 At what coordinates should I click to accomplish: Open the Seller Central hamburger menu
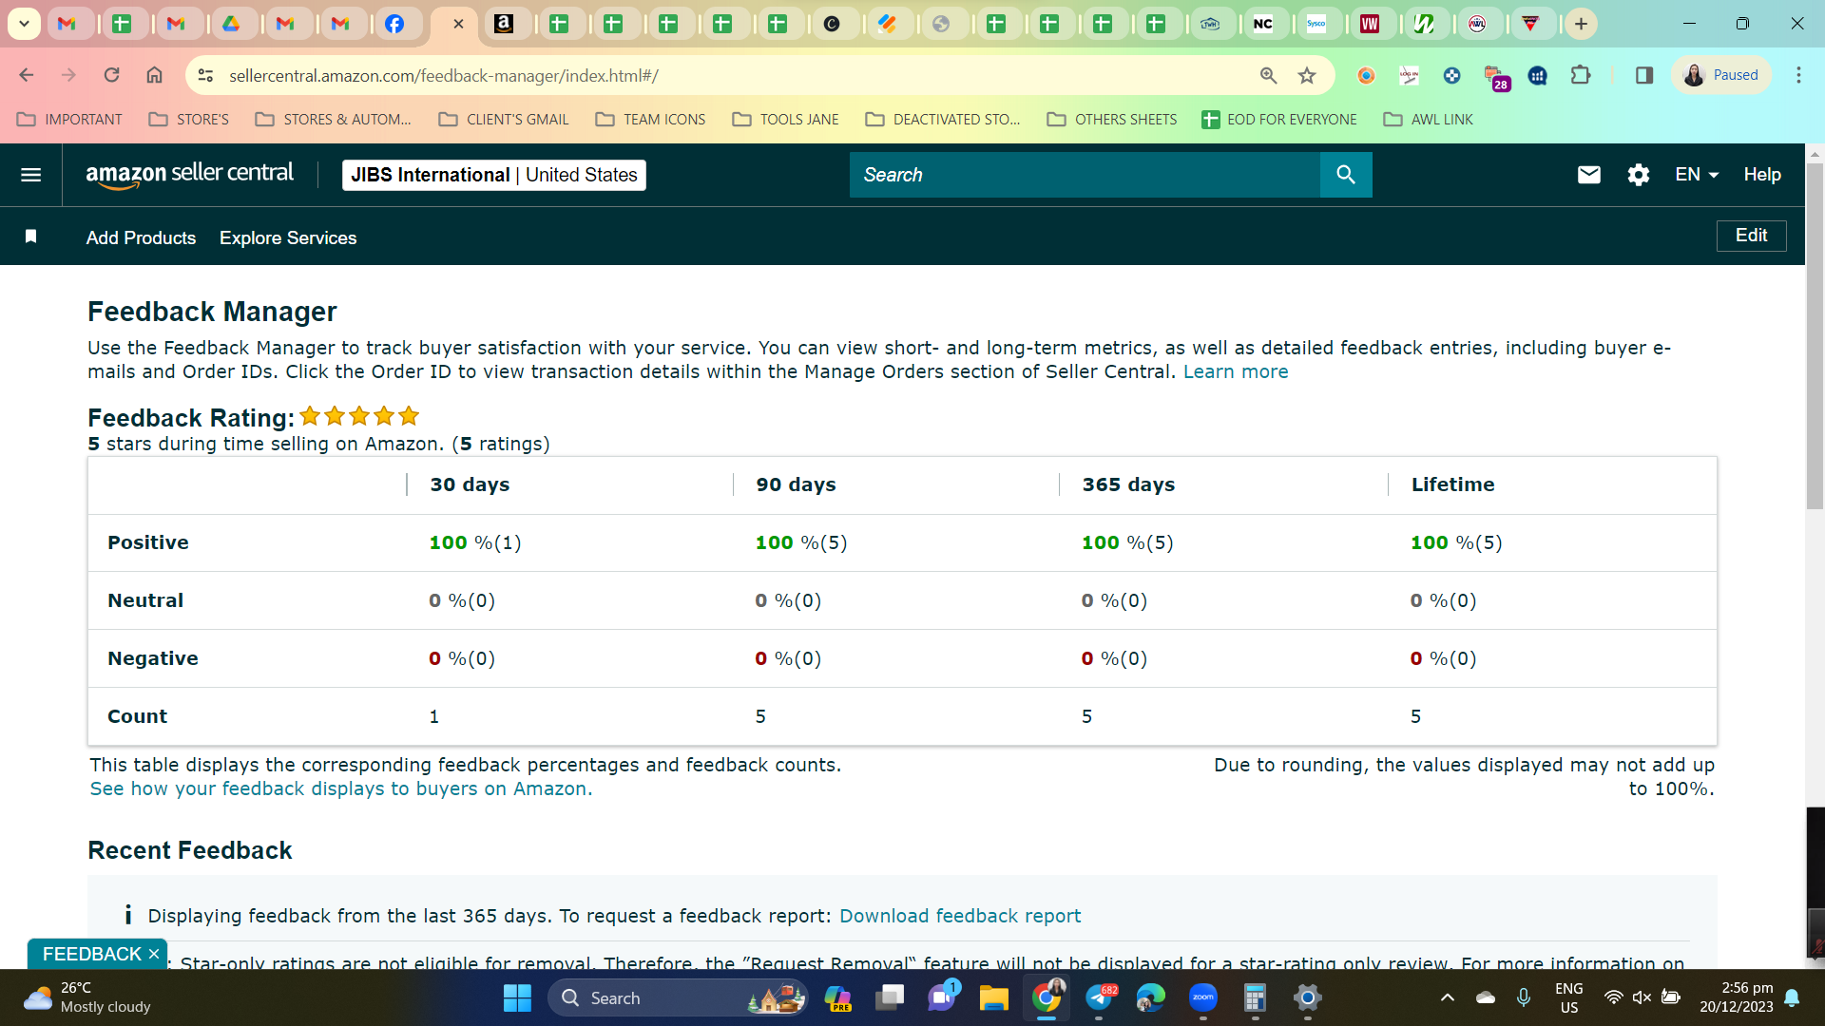coord(30,175)
